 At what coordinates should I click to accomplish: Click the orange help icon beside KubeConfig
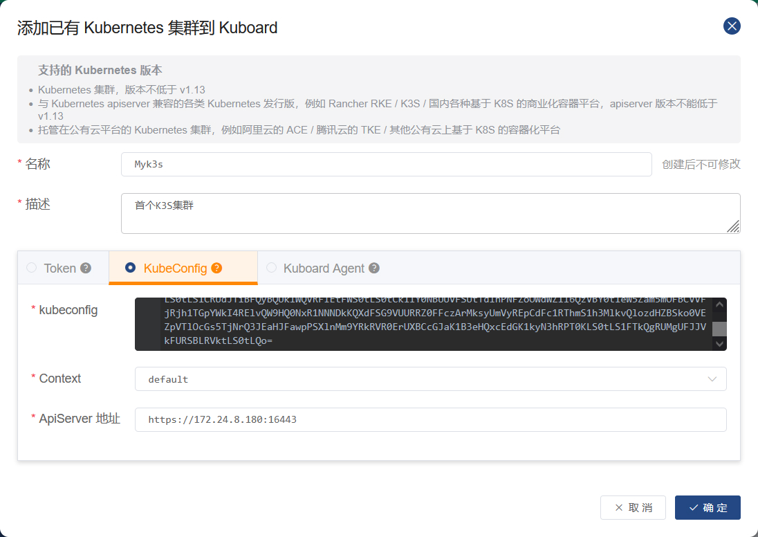coord(216,268)
